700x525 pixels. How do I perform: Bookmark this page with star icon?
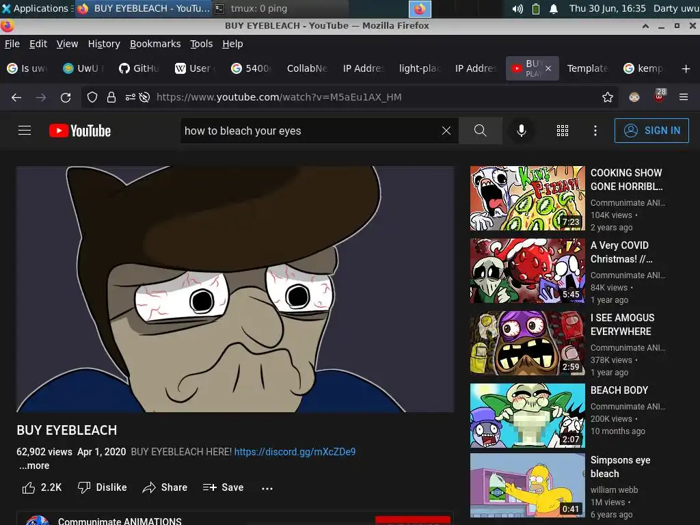point(607,97)
